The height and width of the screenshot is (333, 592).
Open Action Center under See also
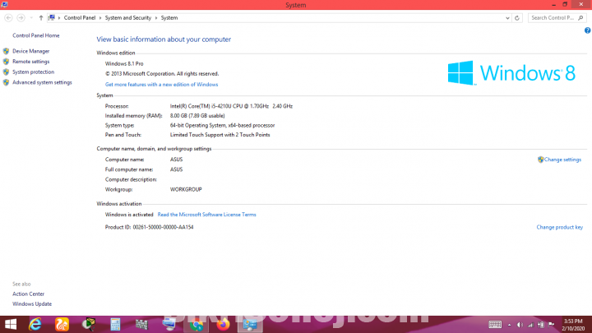pyautogui.click(x=28, y=294)
